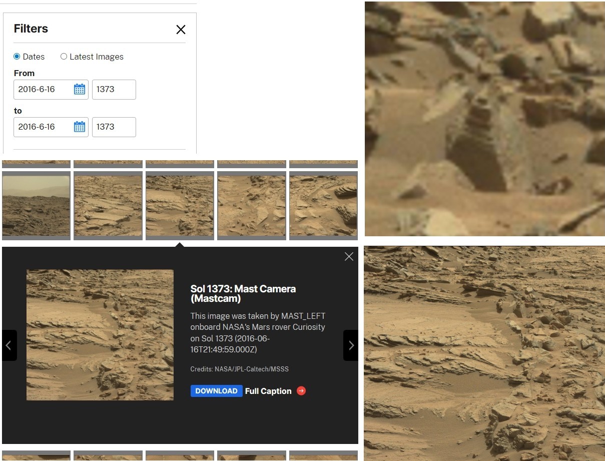Click the large preview image in popup

[100, 335]
